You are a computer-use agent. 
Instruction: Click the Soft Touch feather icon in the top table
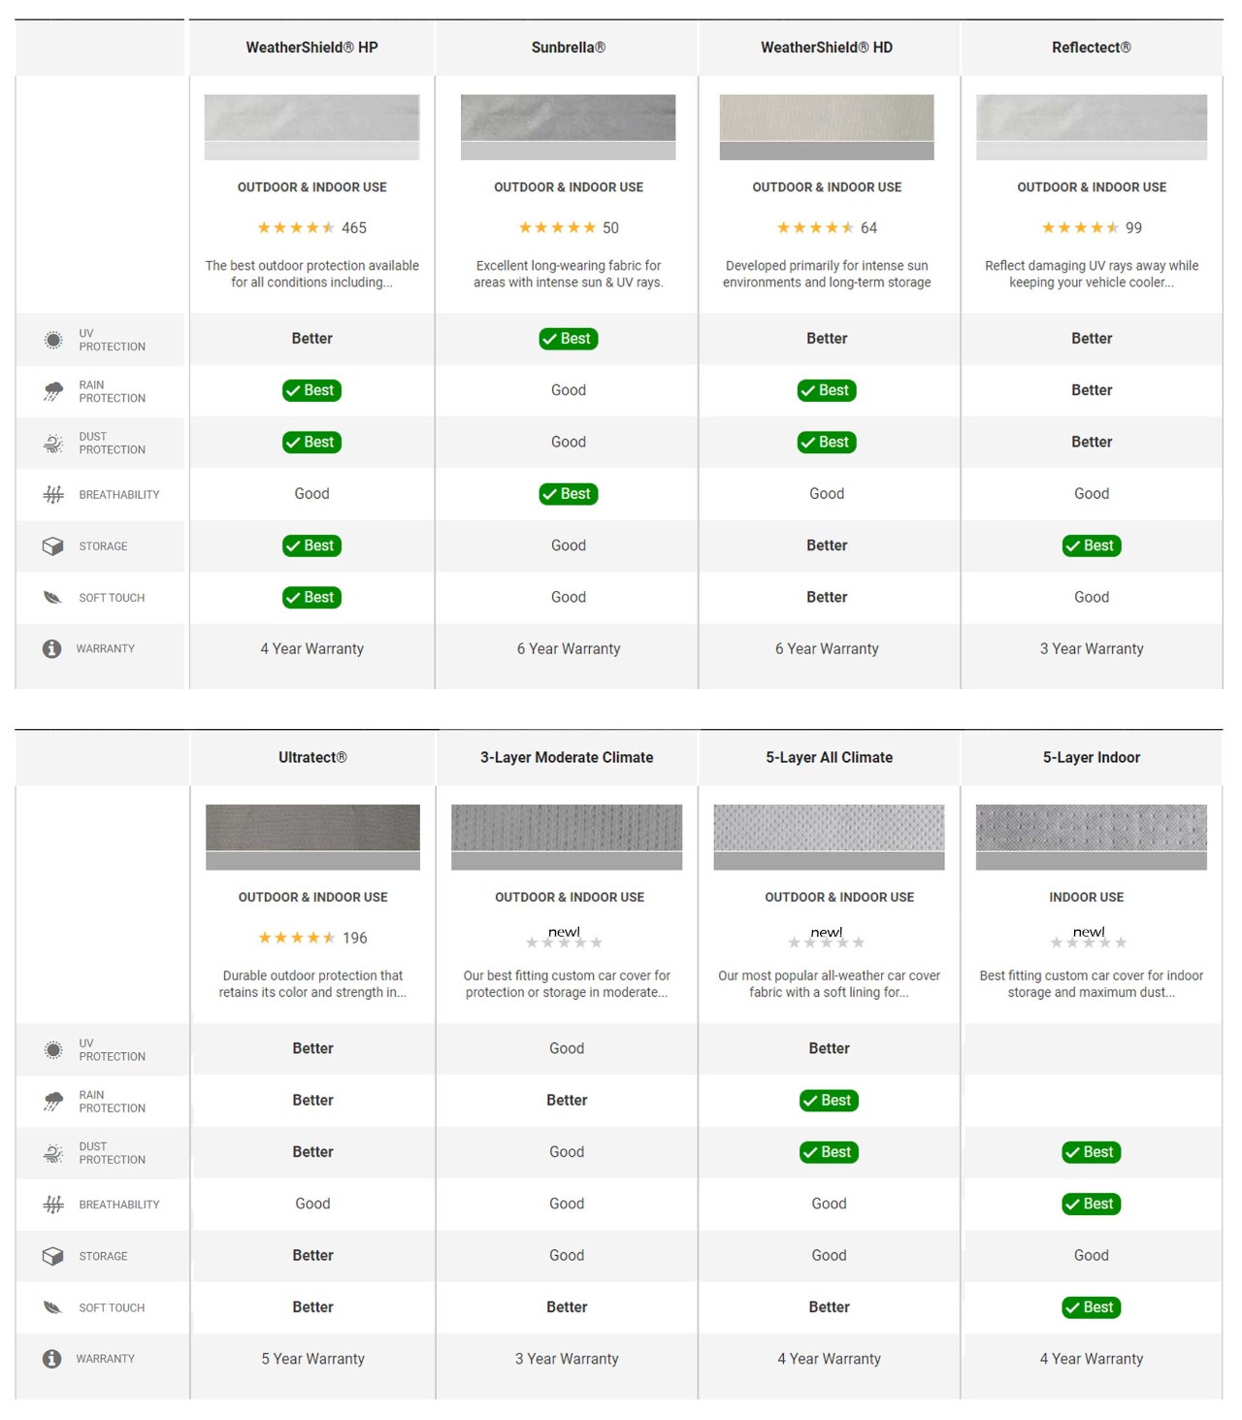tap(53, 598)
